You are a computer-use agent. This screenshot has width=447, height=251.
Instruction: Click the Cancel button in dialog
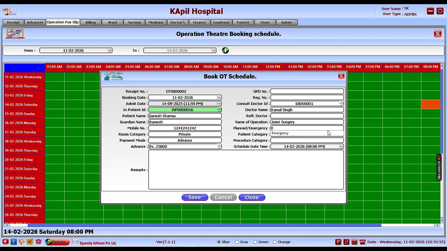223,197
